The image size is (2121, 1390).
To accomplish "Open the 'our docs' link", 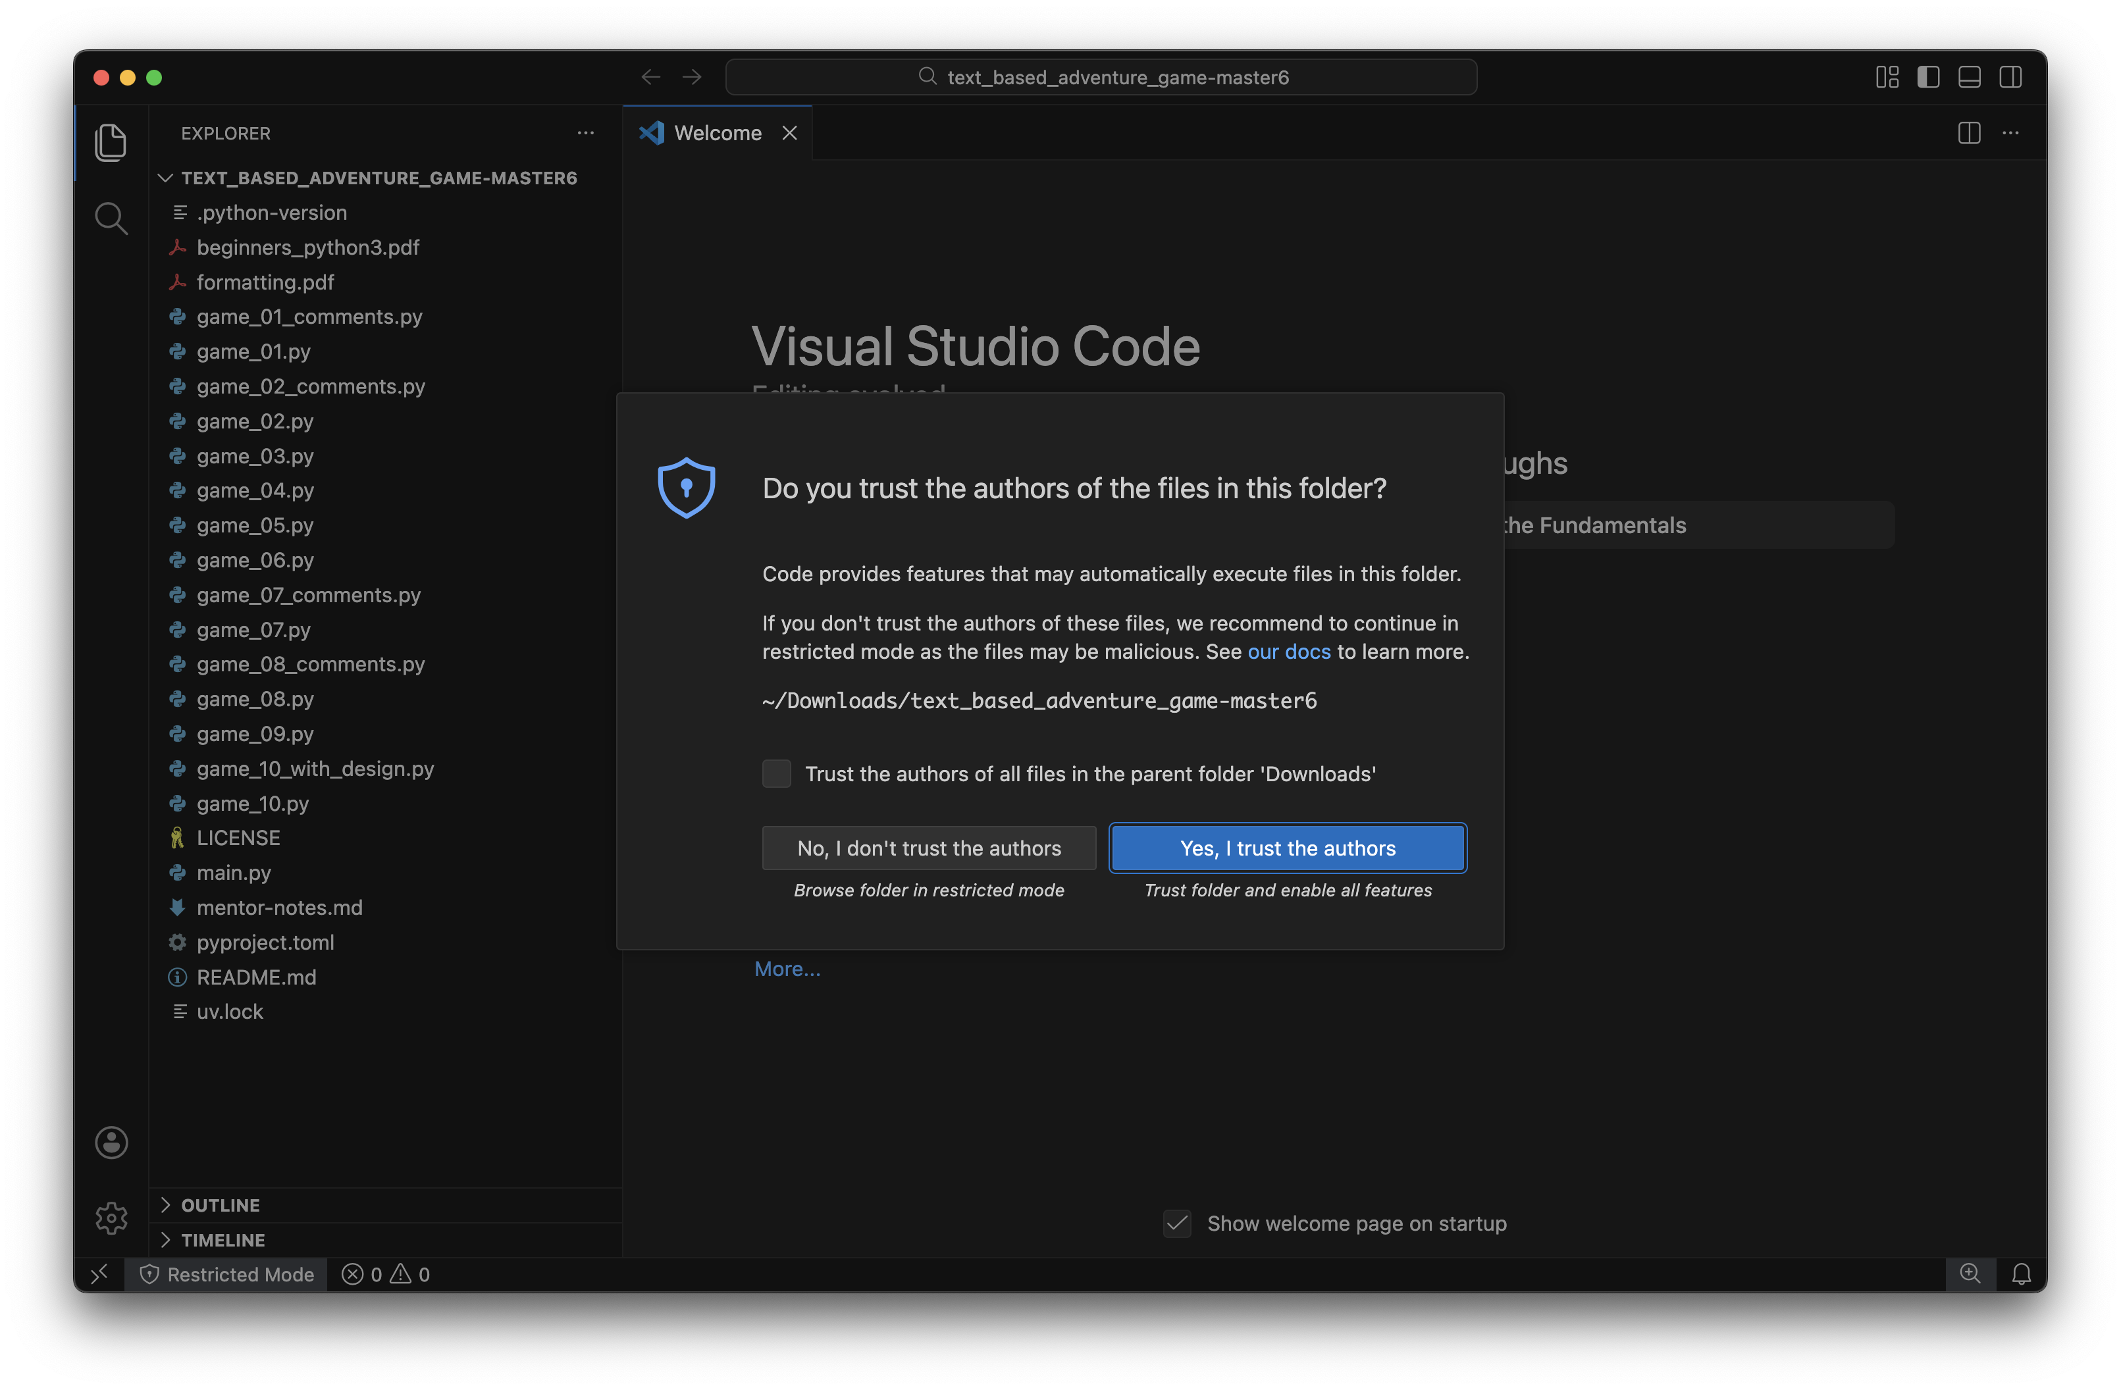I will coord(1289,652).
